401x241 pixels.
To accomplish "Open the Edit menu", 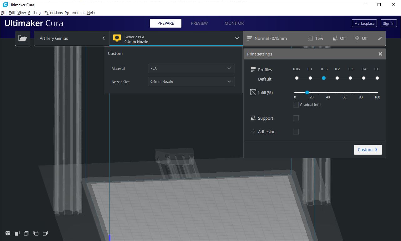I will [12, 13].
